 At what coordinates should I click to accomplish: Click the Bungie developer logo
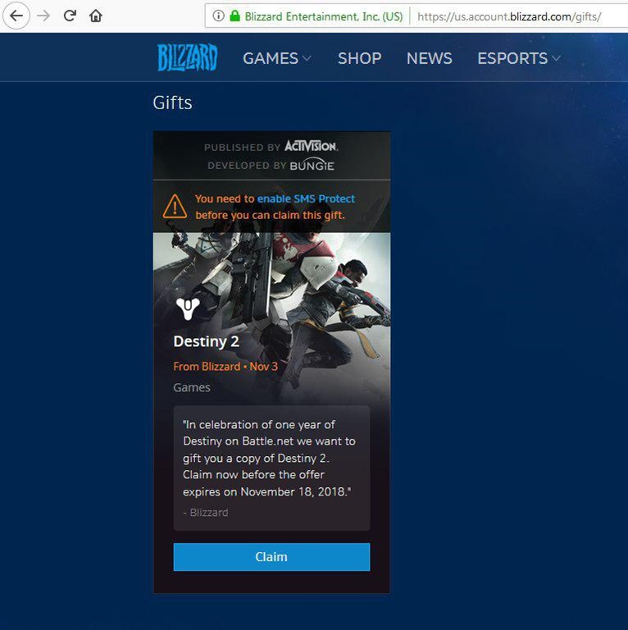pos(312,165)
